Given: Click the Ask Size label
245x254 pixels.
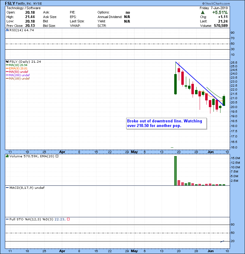Looking at the screenshot, I should pyautogui.click(x=50, y=17).
